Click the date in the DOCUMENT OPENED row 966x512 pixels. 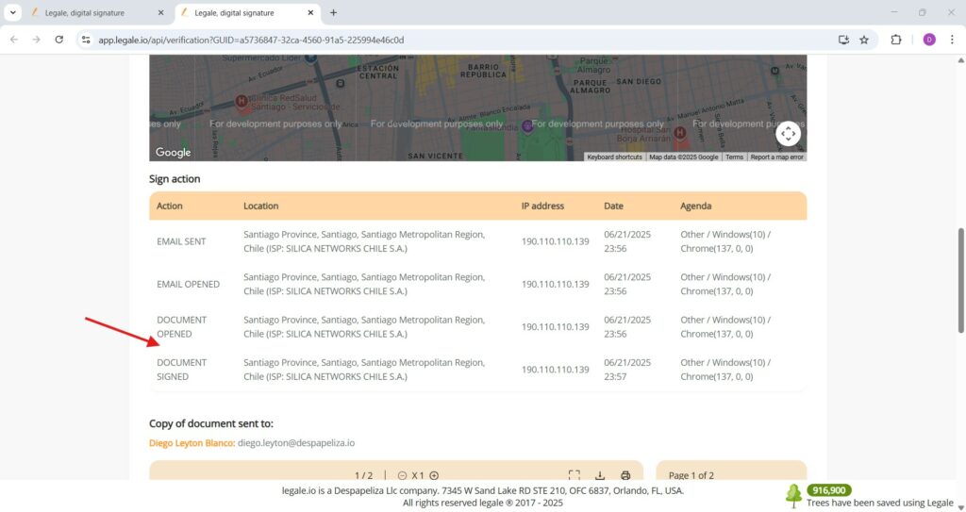coord(627,326)
